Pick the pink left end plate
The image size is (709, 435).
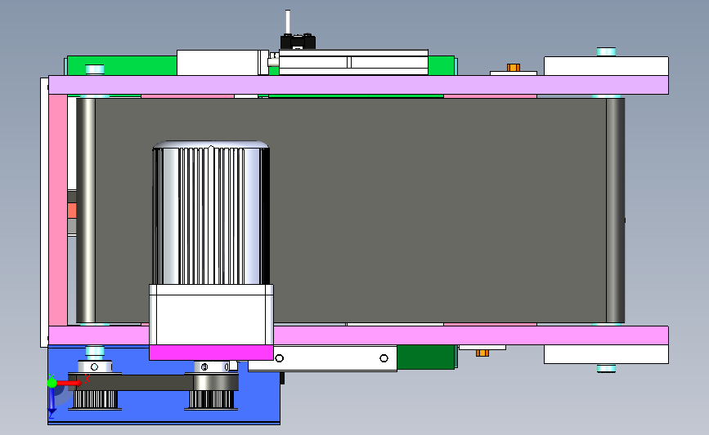[58, 210]
